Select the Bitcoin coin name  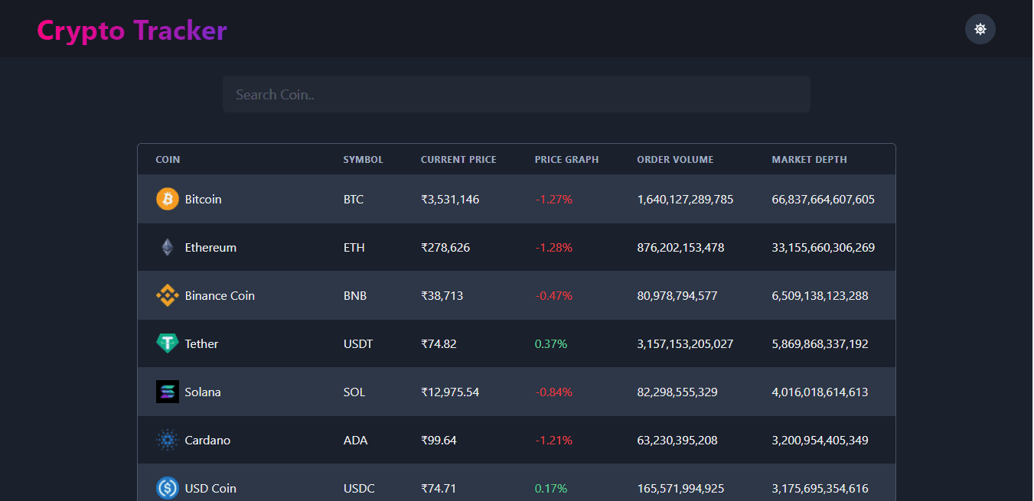tap(203, 199)
